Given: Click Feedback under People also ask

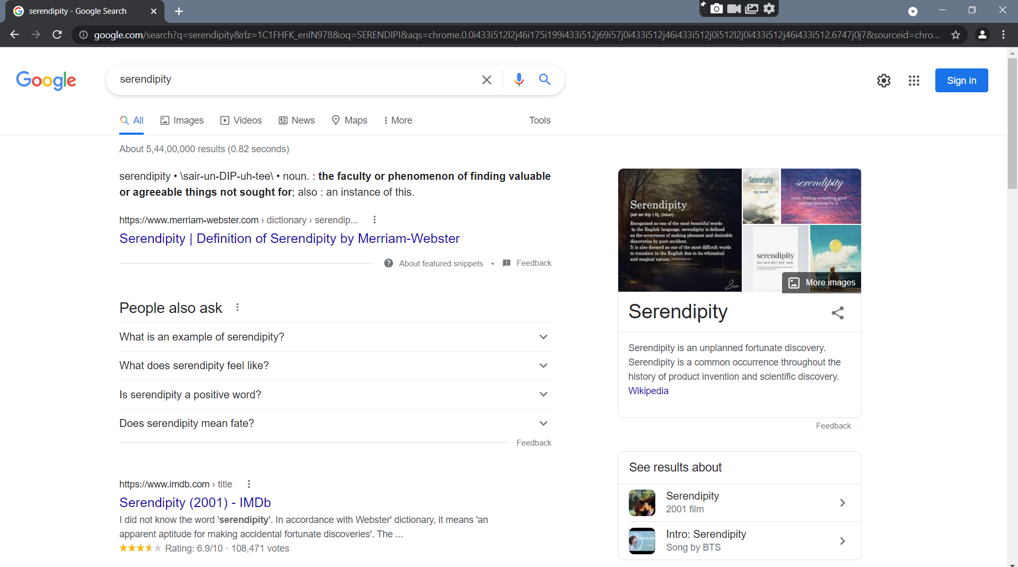Looking at the screenshot, I should click(x=534, y=443).
